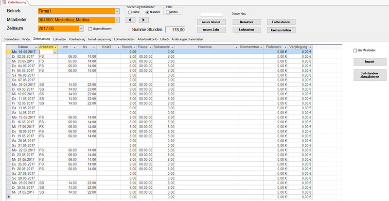This screenshot has height=201, width=389.
Task: Open the bis column filter arrow
Action: (94, 47)
